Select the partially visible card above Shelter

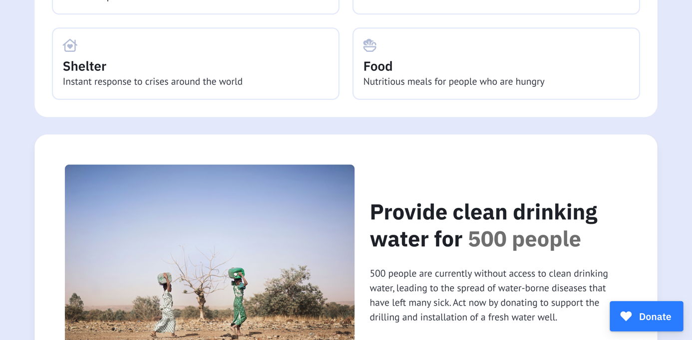195,6
